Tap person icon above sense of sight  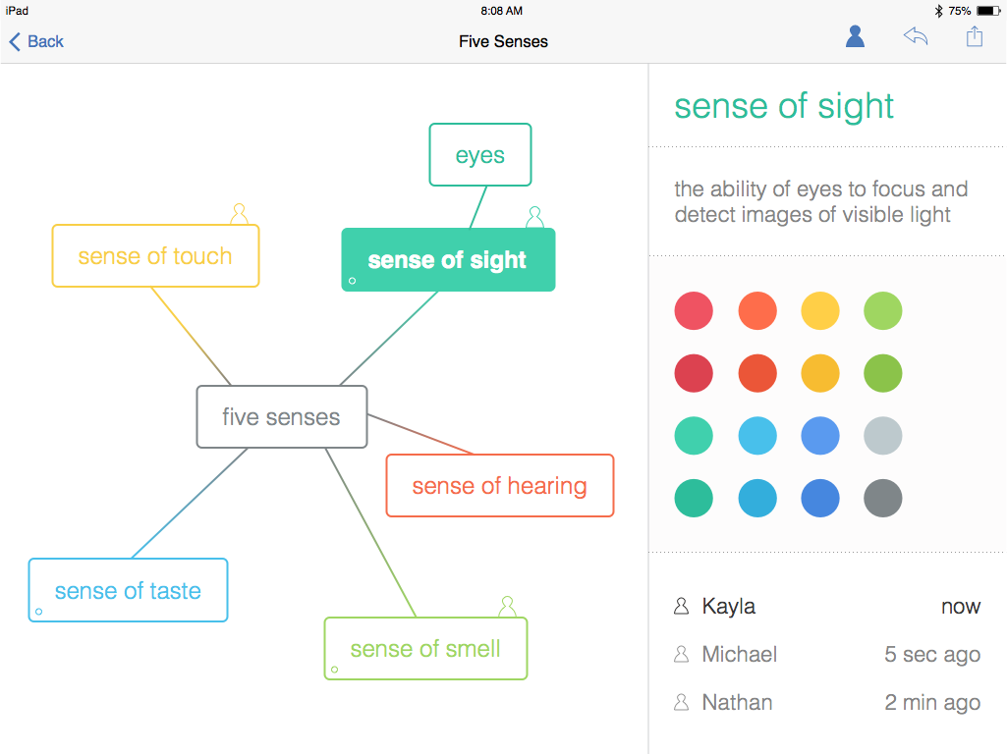point(535,217)
